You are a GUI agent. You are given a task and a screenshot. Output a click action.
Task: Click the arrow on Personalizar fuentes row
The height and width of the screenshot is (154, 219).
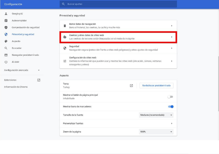172,123
